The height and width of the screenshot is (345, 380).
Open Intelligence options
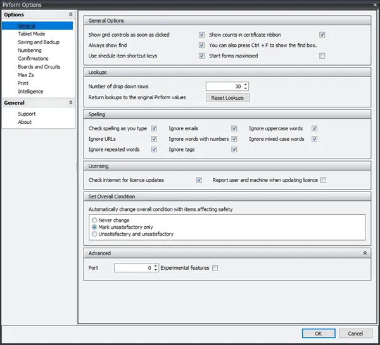click(x=30, y=92)
